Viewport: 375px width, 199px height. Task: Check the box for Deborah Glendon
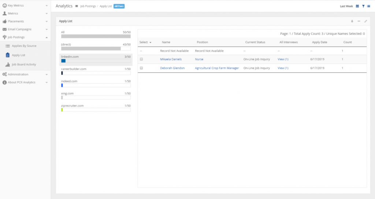pyautogui.click(x=141, y=68)
